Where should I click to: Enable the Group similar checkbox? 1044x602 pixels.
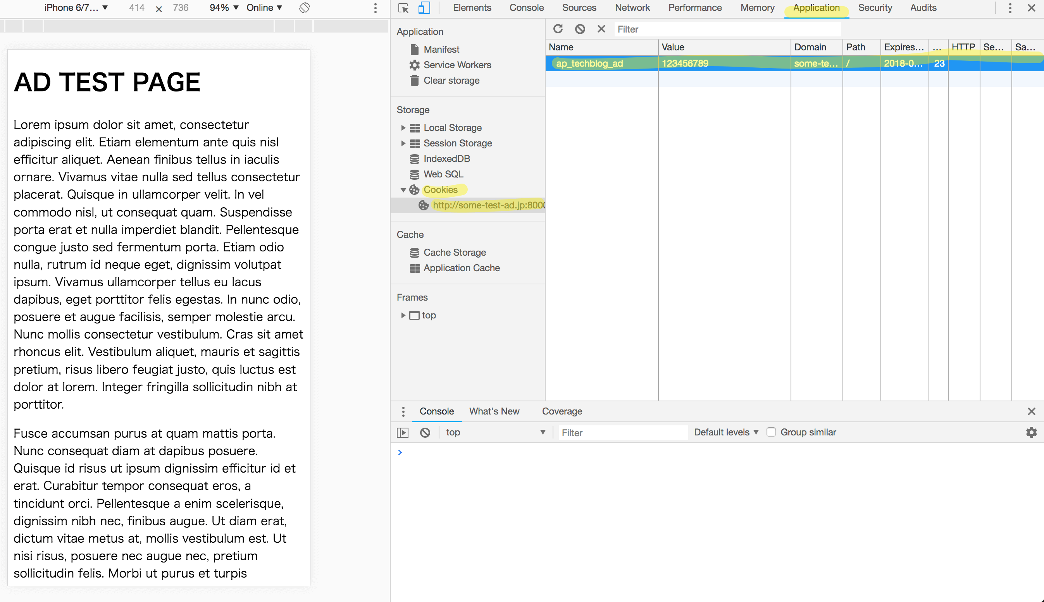coord(771,432)
